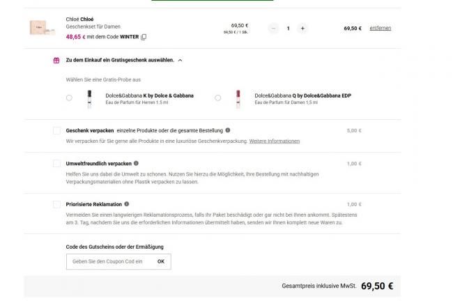Click the Dolce&Gabbana Q perfume sample image
The image size is (453, 301).
[x=238, y=98]
